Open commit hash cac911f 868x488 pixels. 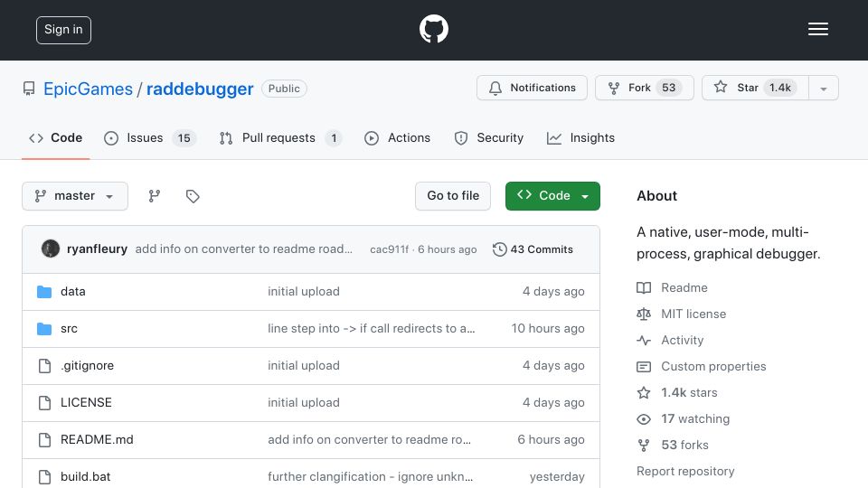tap(389, 249)
